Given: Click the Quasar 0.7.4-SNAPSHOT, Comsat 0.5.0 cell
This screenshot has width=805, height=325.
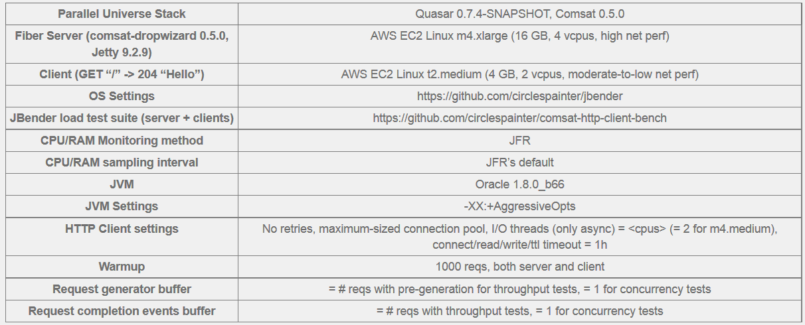Looking at the screenshot, I should coord(520,14).
